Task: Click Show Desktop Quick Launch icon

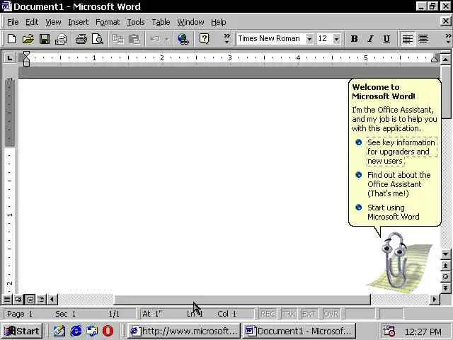Action: [x=59, y=331]
